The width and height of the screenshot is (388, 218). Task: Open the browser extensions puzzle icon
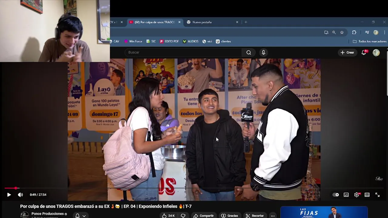click(x=354, y=32)
